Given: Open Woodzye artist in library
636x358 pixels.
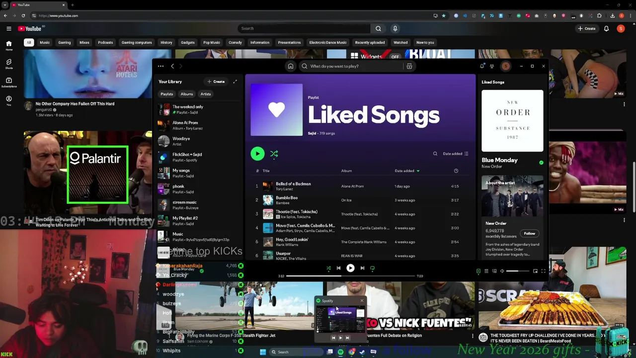Looking at the screenshot, I should [198, 141].
